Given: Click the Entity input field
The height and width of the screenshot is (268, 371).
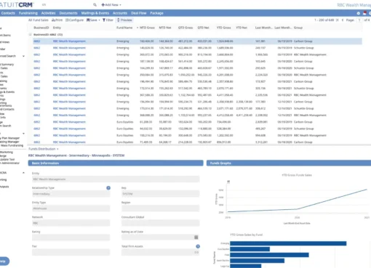Looking at the screenshot, I should [116, 179].
